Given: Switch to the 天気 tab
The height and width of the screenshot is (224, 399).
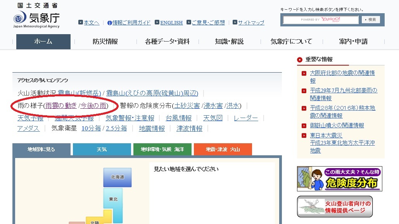Looking at the screenshot, I should point(102,149).
